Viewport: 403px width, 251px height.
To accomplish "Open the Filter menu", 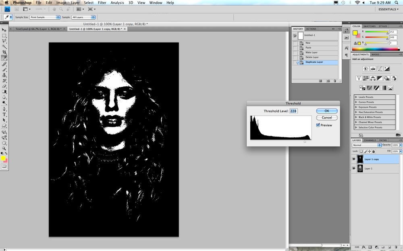I will point(102,2).
